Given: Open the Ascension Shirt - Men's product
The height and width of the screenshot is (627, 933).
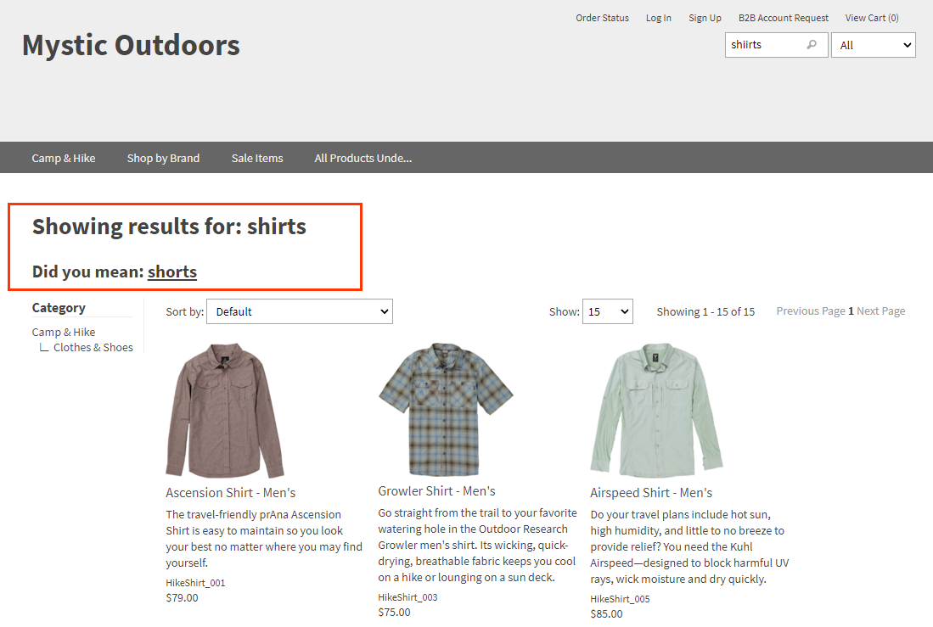Looking at the screenshot, I should coord(229,492).
